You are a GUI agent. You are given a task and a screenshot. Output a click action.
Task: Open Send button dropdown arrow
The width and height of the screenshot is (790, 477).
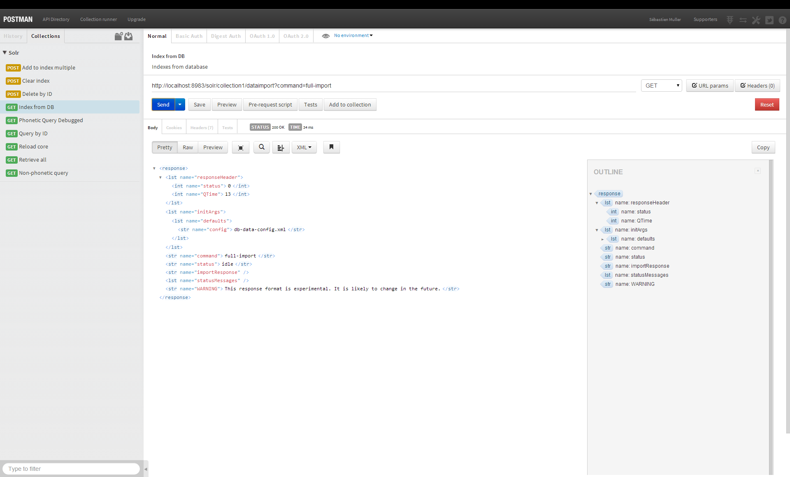[180, 104]
